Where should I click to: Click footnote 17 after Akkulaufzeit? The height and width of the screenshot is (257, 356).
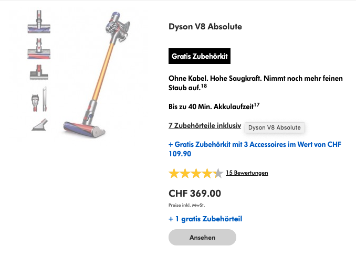click(257, 105)
